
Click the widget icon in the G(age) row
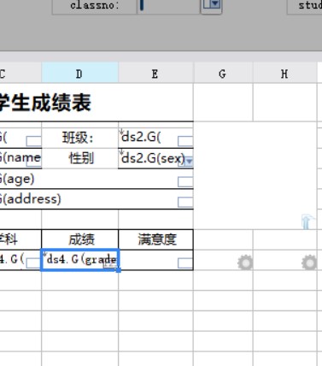[185, 182]
